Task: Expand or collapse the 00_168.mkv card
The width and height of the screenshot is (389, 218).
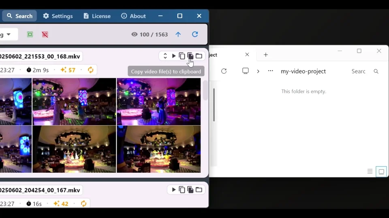Action: coord(165,56)
